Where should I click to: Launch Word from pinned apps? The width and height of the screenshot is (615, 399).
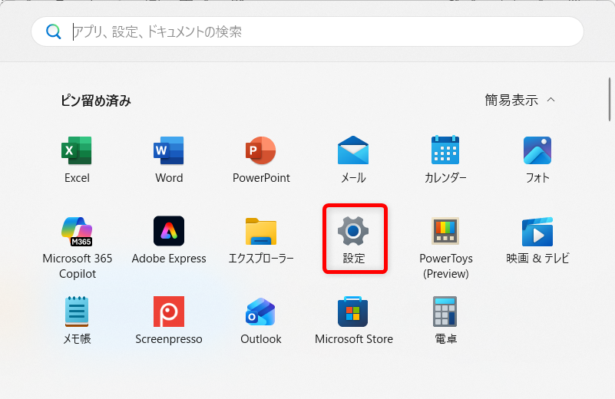169,150
